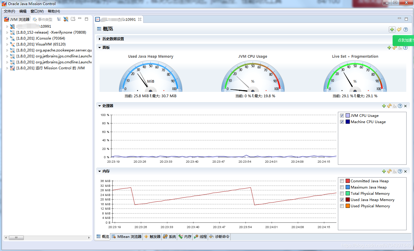
Task: Click the VisualVM process icon in JVM list
Action: click(x=12, y=44)
